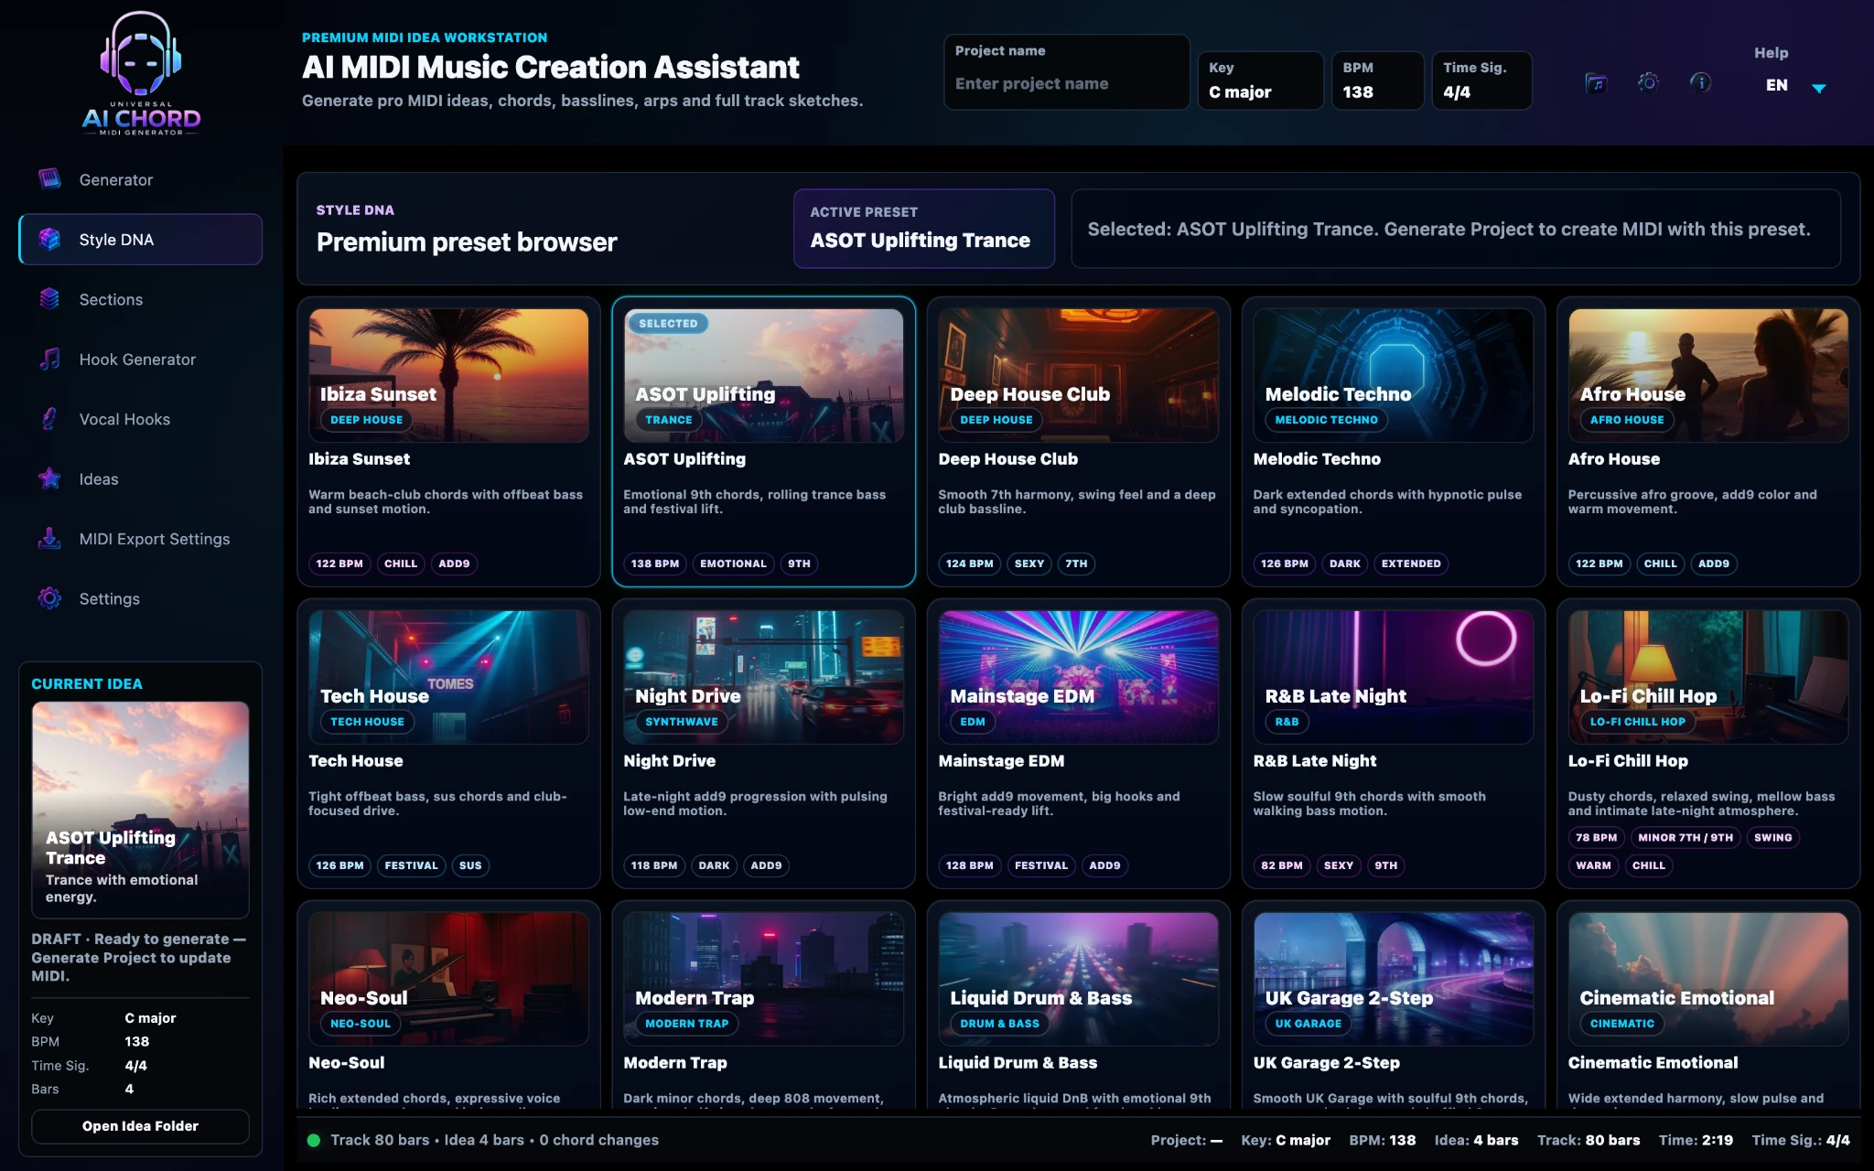Open the Key C major selector
1874x1171 pixels.
pos(1261,81)
